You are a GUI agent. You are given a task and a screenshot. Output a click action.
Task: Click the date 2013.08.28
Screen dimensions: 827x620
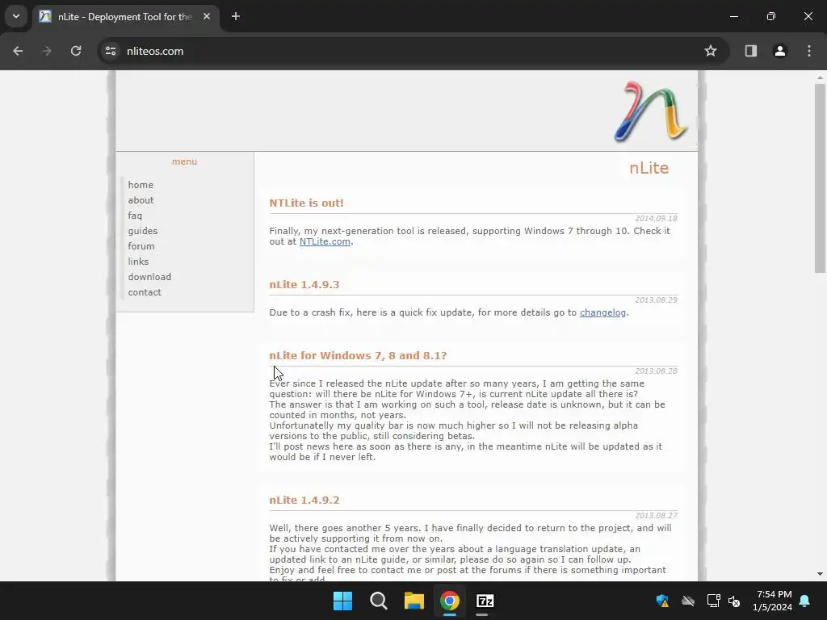point(656,371)
